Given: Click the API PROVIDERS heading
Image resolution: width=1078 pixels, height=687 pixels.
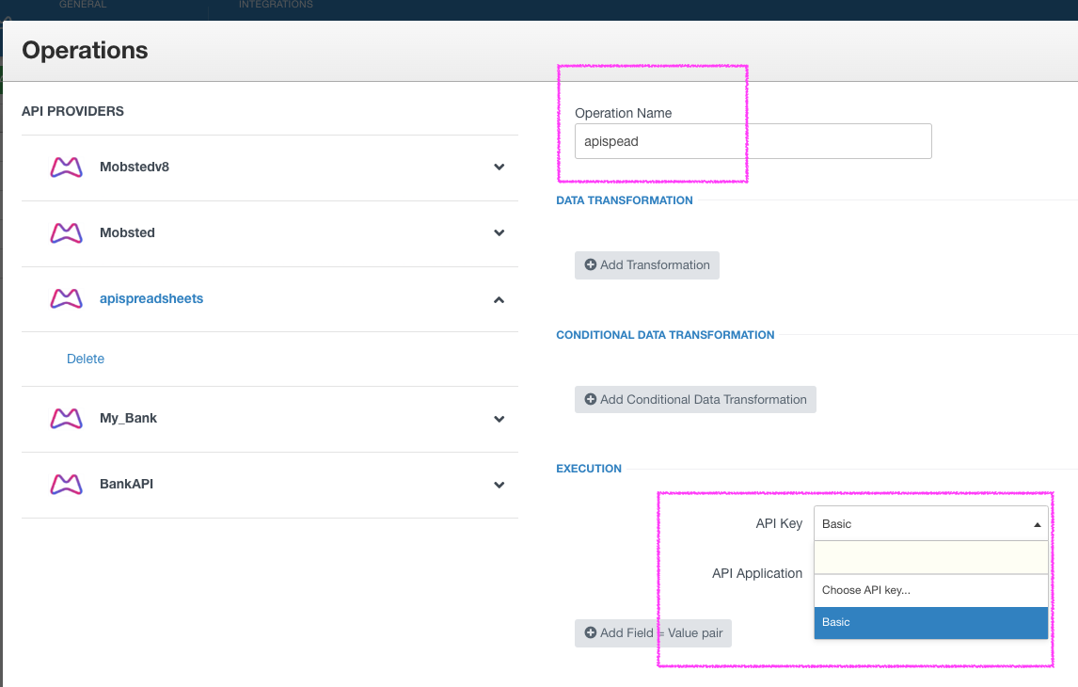Looking at the screenshot, I should click(x=72, y=111).
